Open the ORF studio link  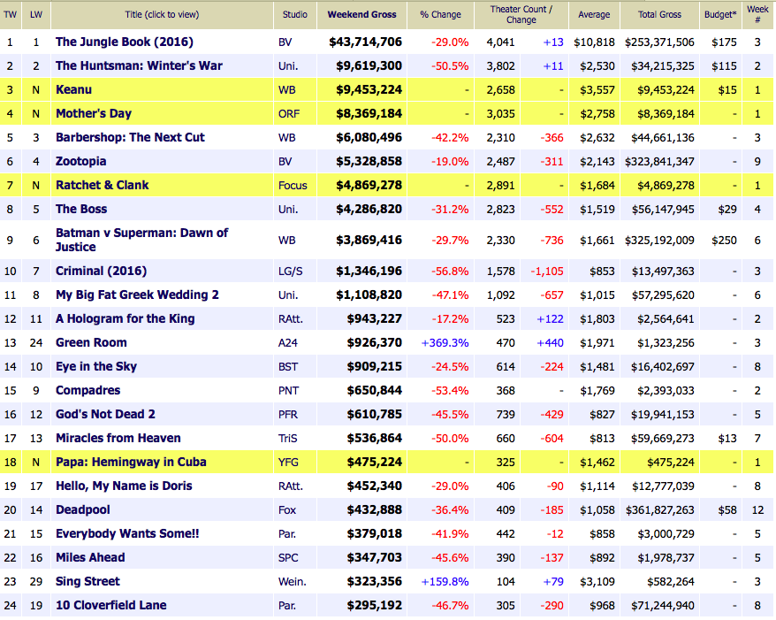coord(289,114)
